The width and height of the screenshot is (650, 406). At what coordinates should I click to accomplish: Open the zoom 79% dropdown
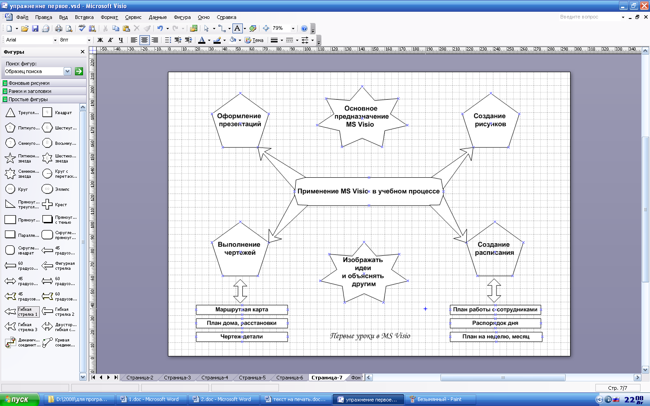tap(293, 28)
